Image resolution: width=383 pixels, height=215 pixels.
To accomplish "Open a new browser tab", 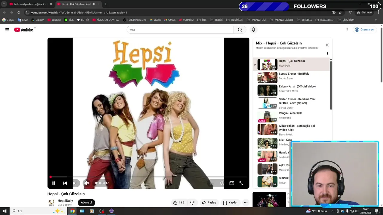I will coord(106,4).
